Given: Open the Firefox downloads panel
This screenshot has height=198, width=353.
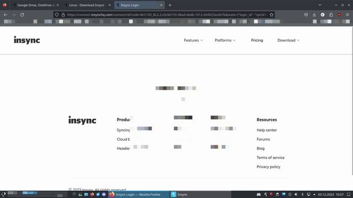Looking at the screenshot, I should [314, 15].
